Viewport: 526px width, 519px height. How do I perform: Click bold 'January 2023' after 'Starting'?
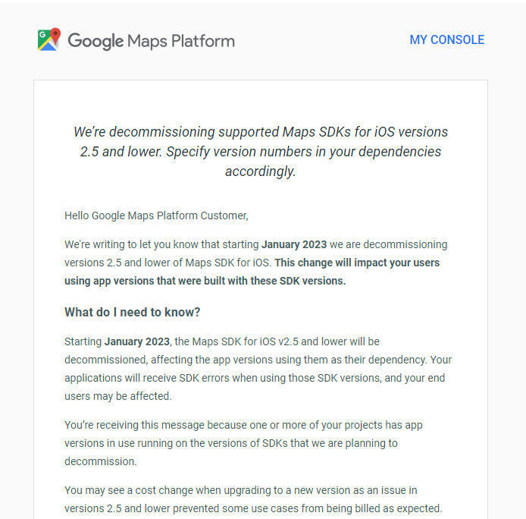click(x=137, y=341)
